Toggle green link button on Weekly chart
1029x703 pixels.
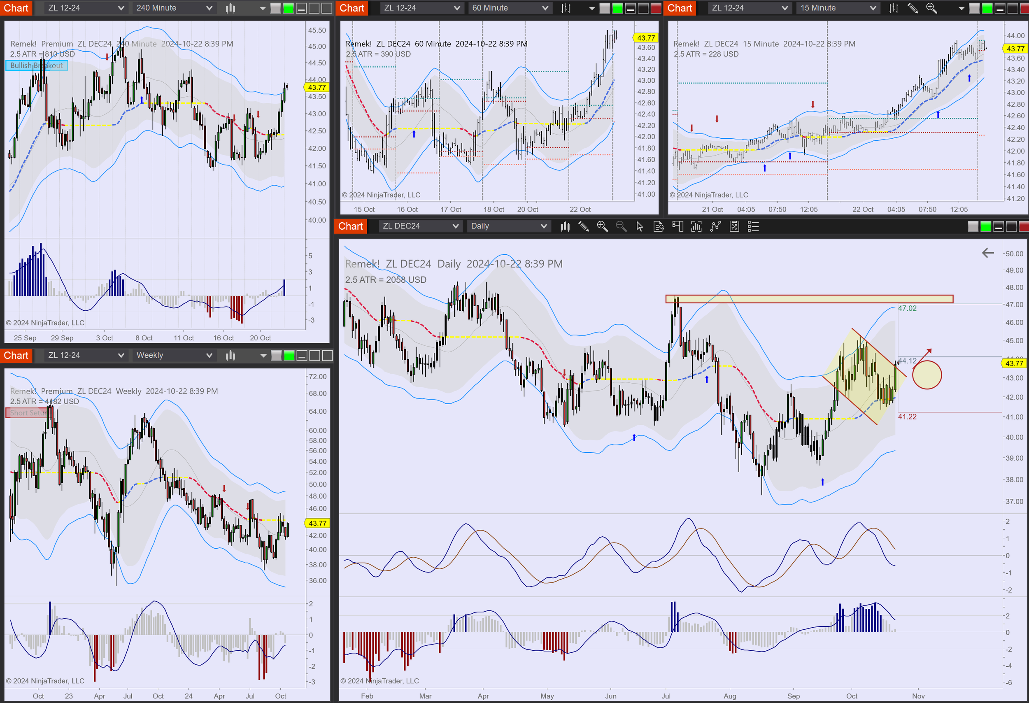tap(289, 356)
